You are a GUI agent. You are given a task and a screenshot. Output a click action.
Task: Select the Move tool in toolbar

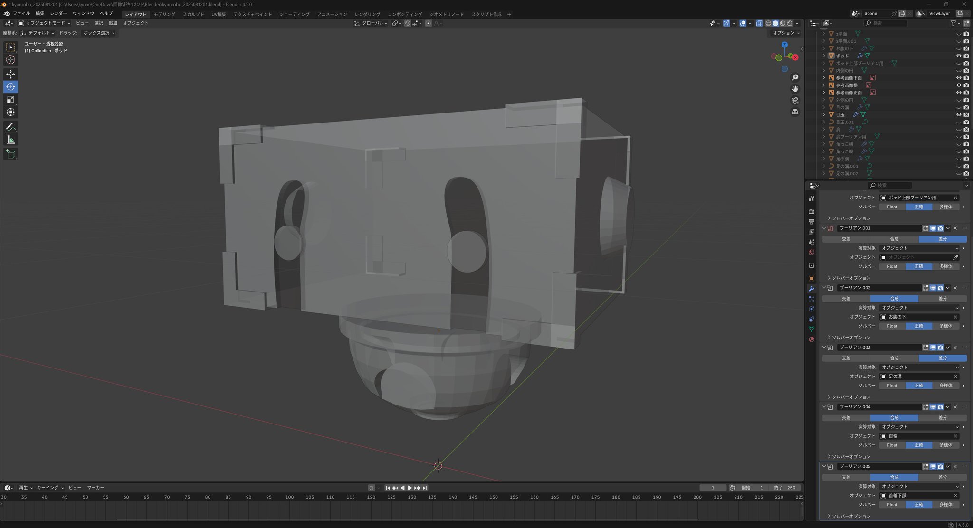10,74
